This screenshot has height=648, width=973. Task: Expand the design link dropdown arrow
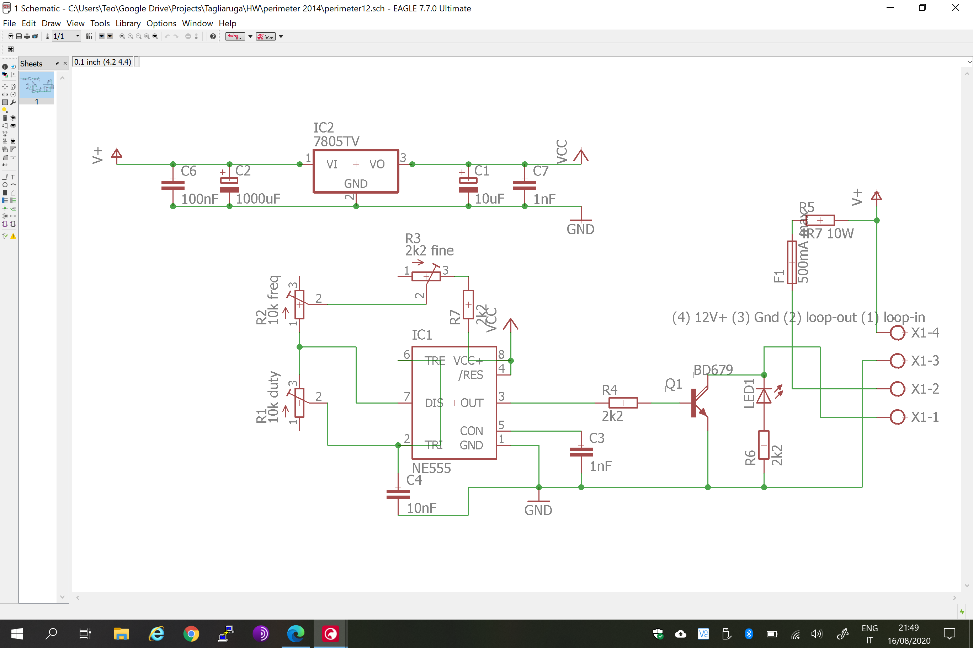pyautogui.click(x=250, y=36)
